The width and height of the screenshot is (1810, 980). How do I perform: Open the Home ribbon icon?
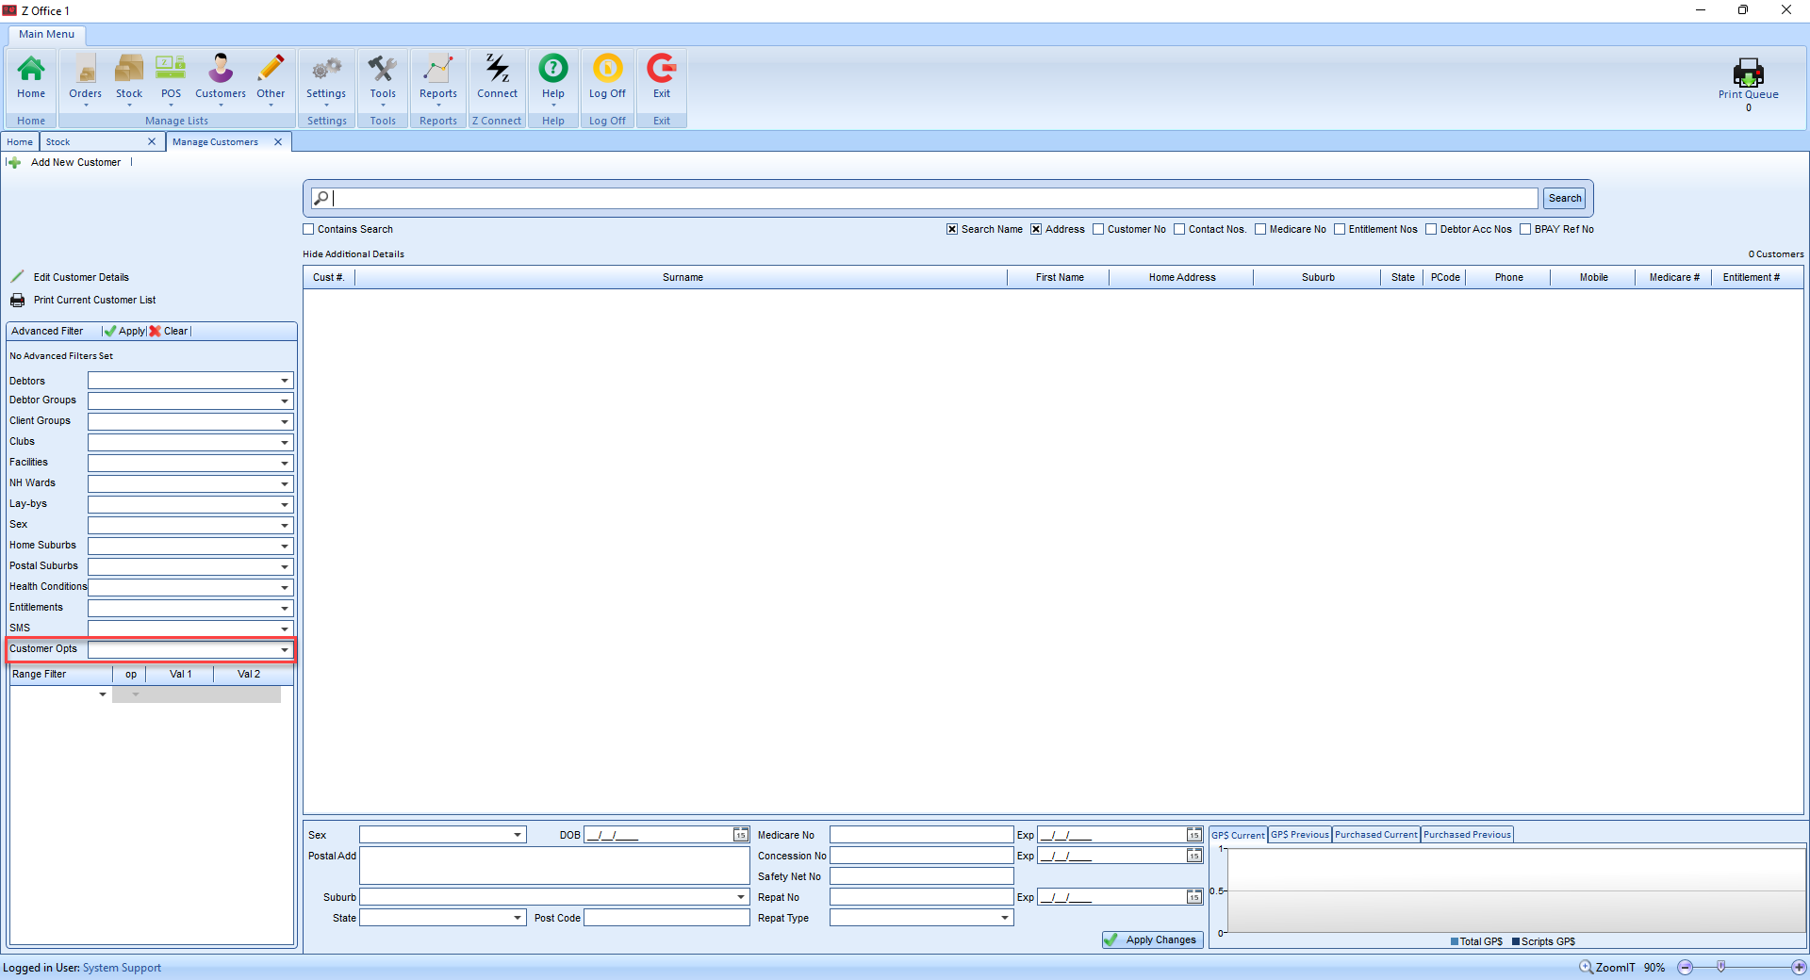[31, 70]
